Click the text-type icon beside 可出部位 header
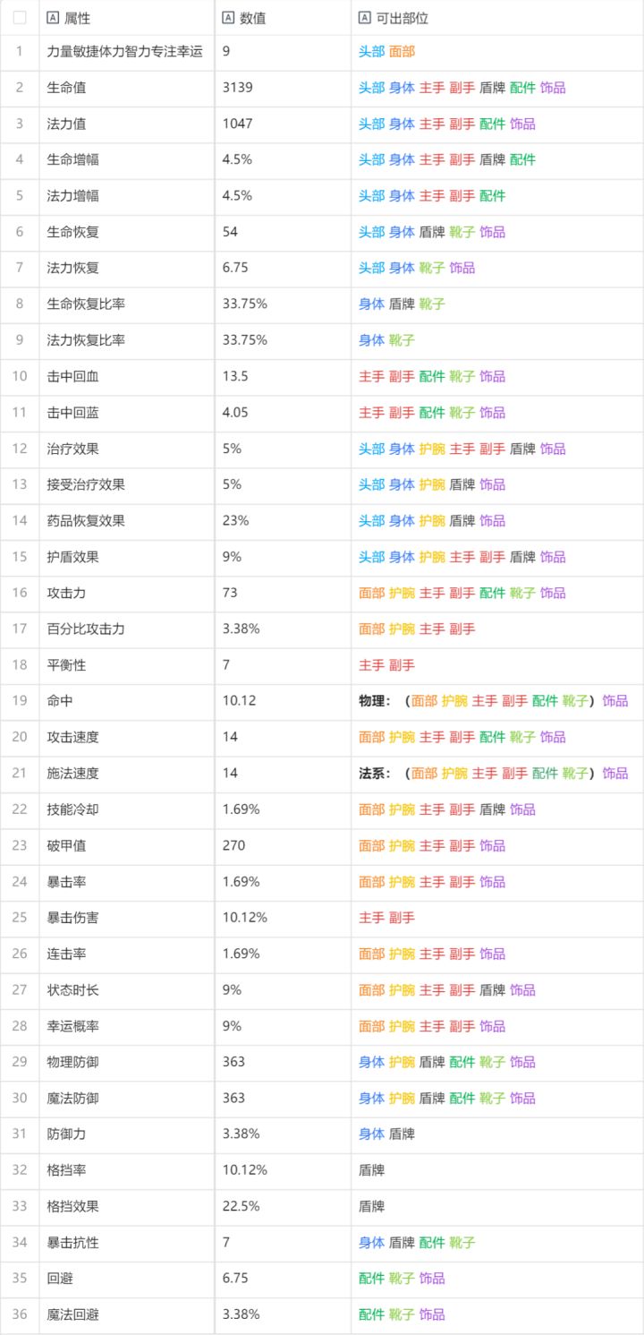 [x=364, y=17]
